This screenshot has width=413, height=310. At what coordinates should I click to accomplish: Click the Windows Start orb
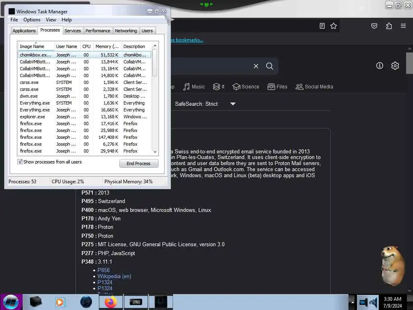[x=11, y=302]
